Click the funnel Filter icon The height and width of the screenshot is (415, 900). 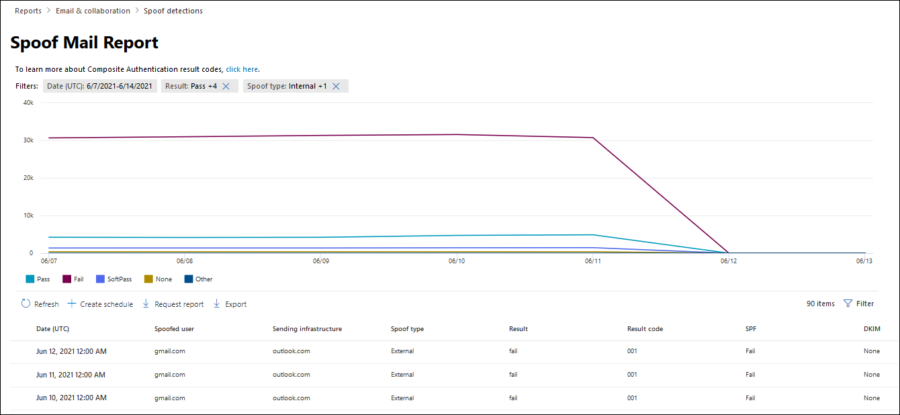848,304
